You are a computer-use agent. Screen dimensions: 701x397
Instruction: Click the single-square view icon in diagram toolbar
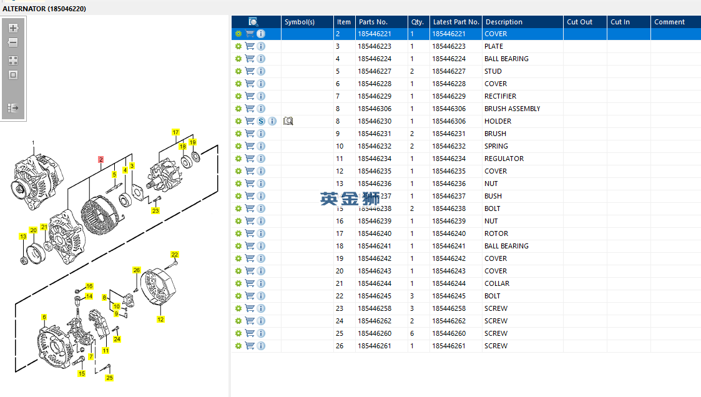(13, 75)
